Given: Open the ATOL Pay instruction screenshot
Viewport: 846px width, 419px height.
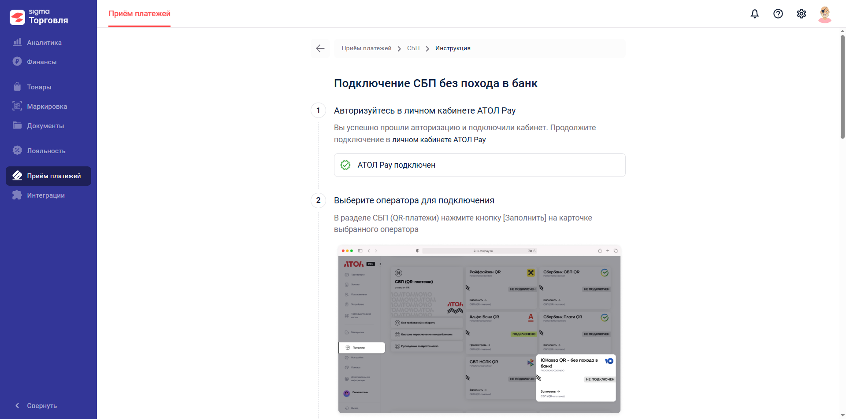Looking at the screenshot, I should coord(479,329).
